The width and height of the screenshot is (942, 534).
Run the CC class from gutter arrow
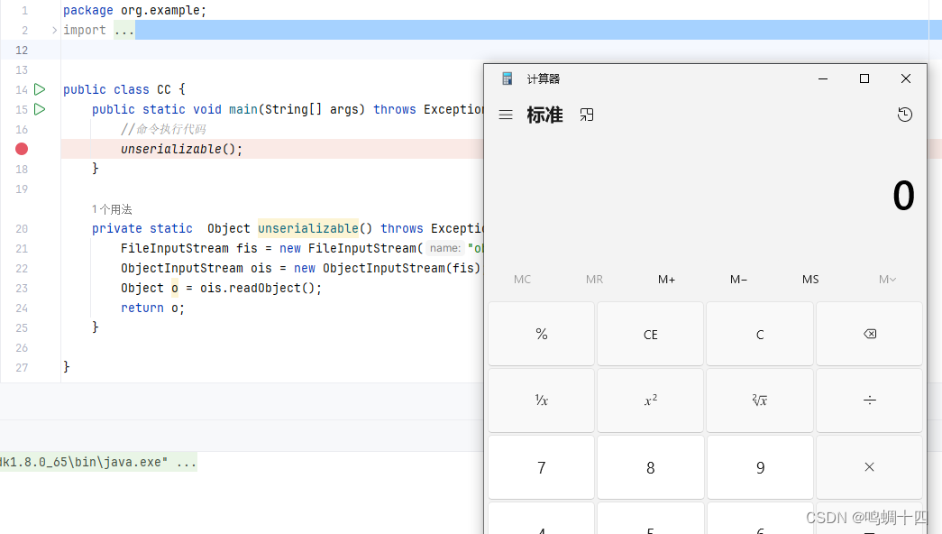(40, 89)
